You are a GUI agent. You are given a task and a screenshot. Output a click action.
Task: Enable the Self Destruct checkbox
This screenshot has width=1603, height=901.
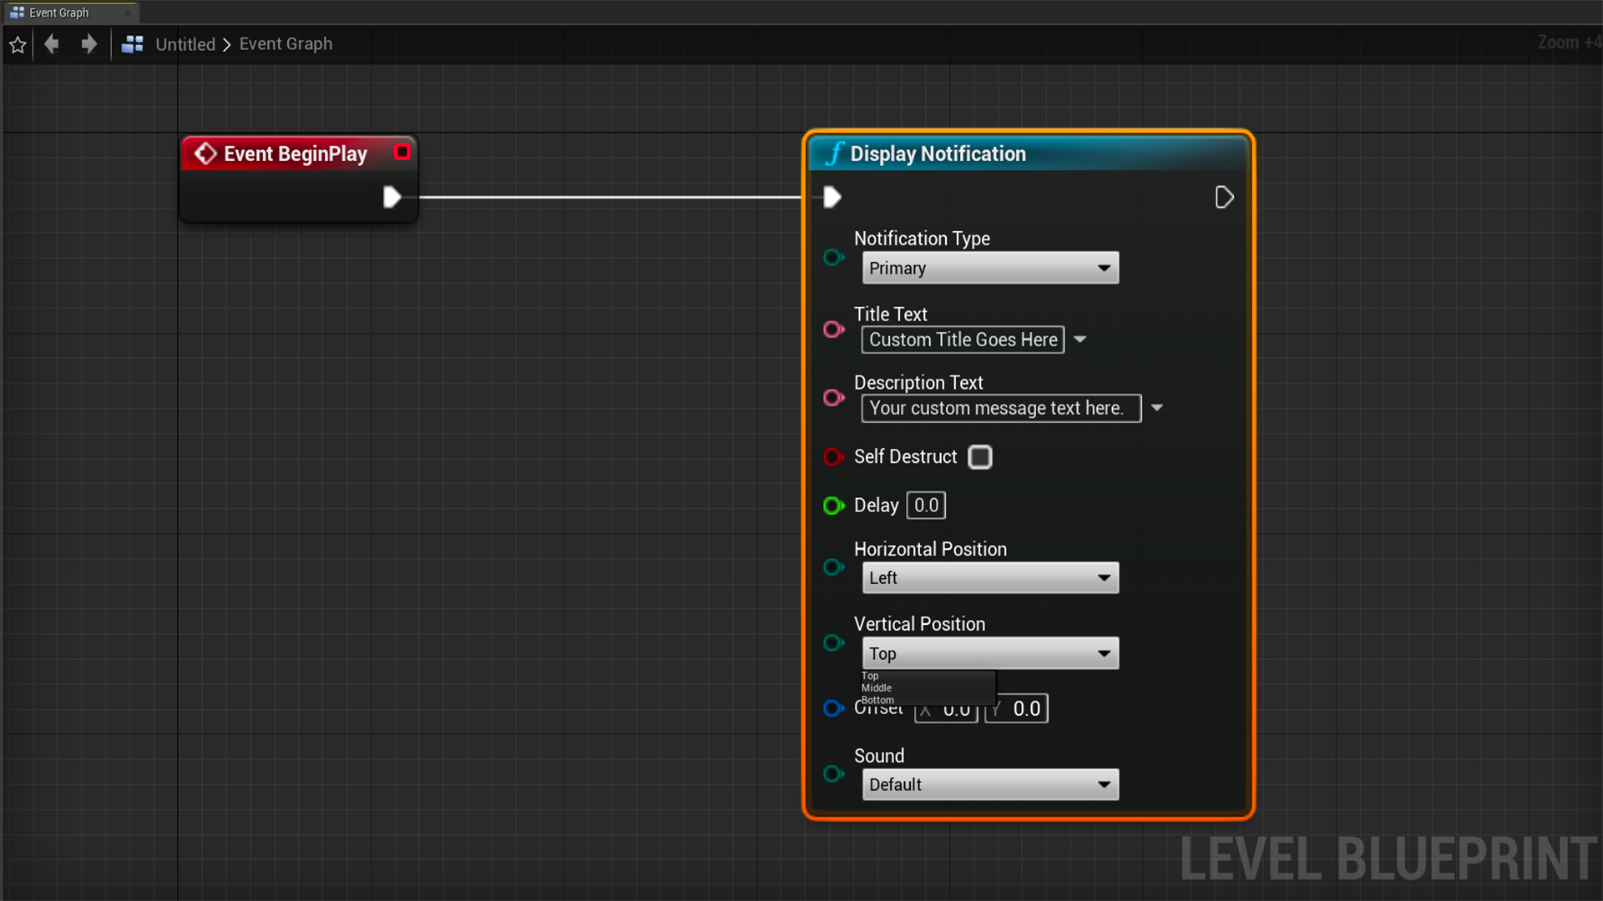coord(980,457)
